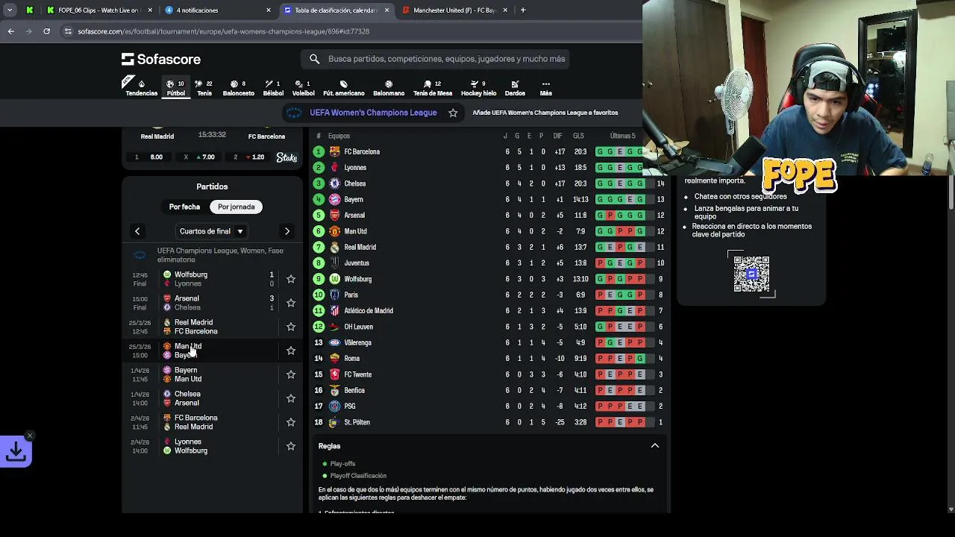Select the Hockey hielo icon
Viewport: 955px width, 537px height.
tap(478, 88)
